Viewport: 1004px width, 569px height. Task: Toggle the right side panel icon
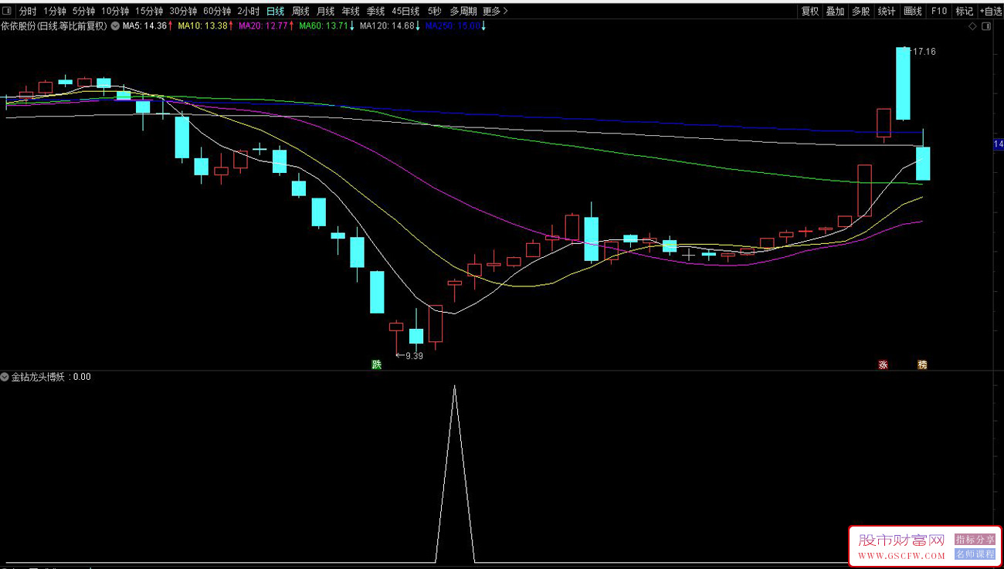[x=986, y=26]
